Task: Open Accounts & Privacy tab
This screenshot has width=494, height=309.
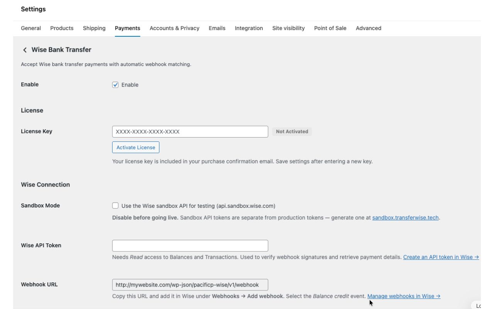Action: 174,28
